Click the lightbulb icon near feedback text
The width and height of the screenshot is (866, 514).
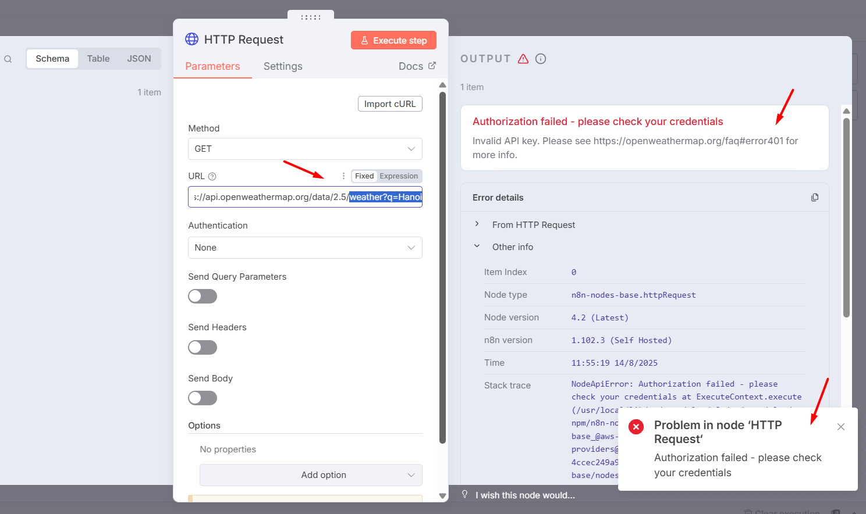[x=465, y=494]
